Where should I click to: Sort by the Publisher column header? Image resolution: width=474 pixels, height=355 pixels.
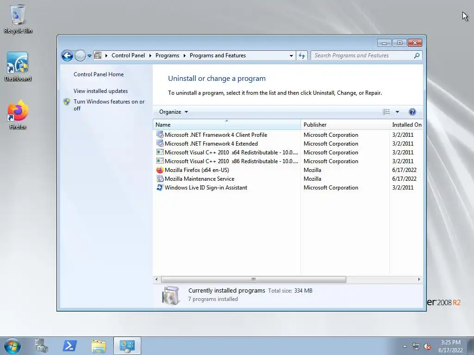tap(345, 125)
